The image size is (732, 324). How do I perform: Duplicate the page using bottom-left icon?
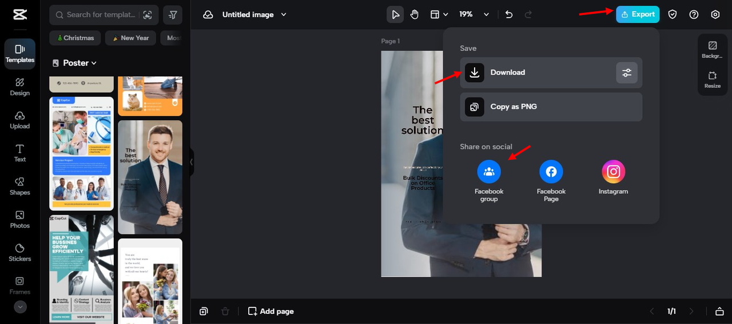[204, 311]
